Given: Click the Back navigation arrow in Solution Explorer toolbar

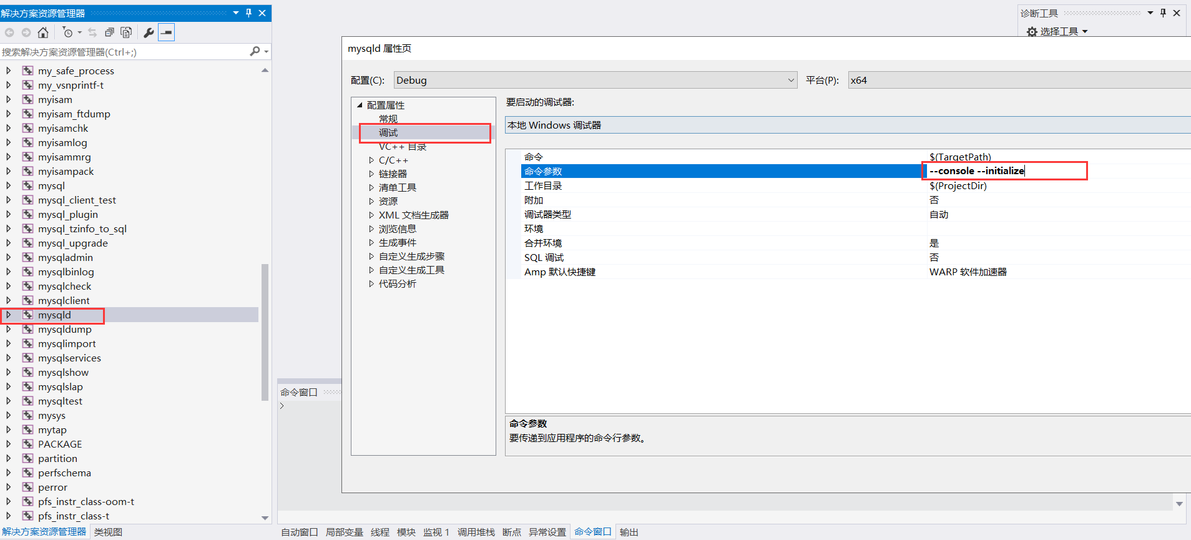Looking at the screenshot, I should [x=9, y=32].
